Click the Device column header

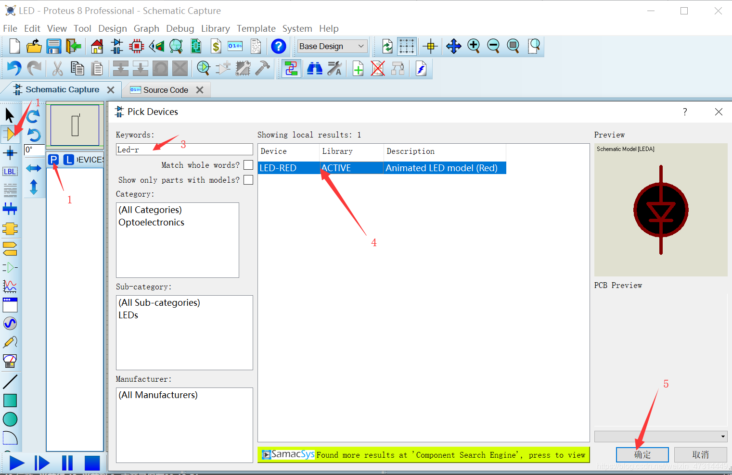tap(288, 151)
